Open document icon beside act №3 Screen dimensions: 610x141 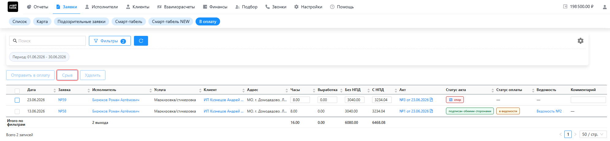tap(431, 100)
